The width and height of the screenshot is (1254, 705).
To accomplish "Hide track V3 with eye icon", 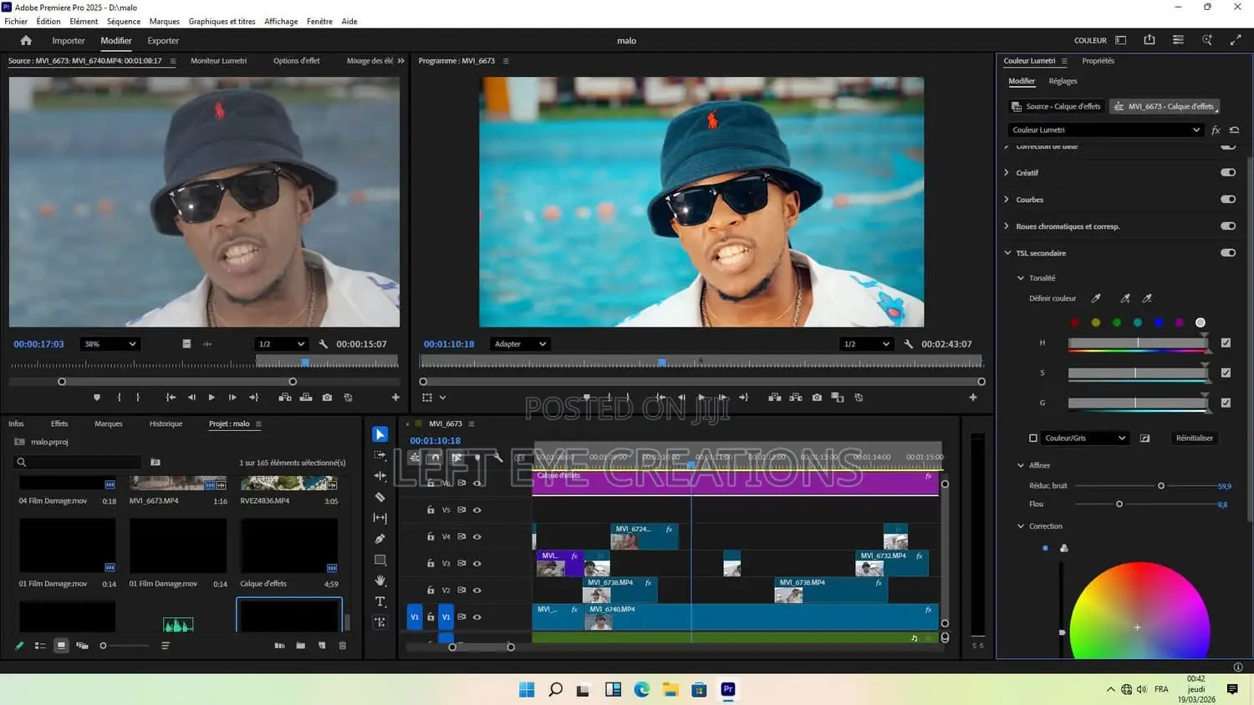I will click(x=477, y=563).
